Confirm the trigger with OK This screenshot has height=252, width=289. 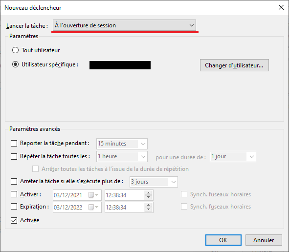223,240
